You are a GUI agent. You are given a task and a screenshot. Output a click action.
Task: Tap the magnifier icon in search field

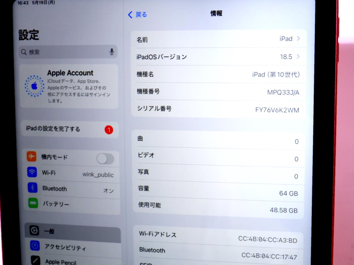(x=24, y=52)
